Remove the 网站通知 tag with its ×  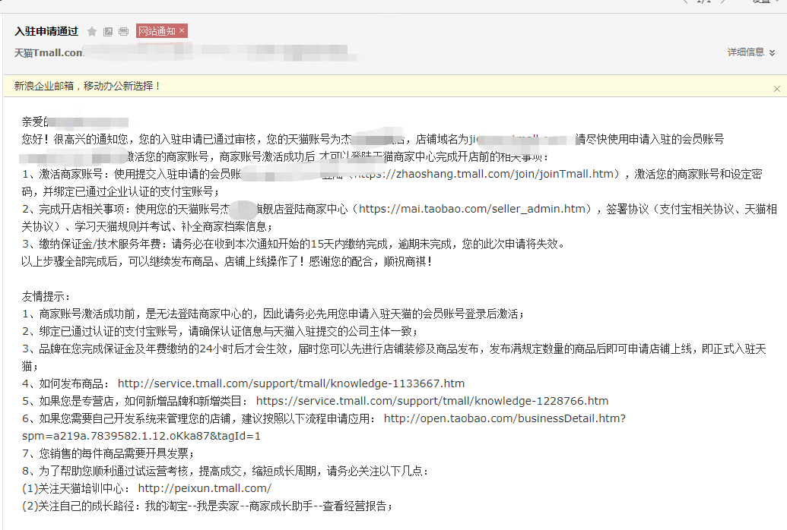tap(182, 30)
